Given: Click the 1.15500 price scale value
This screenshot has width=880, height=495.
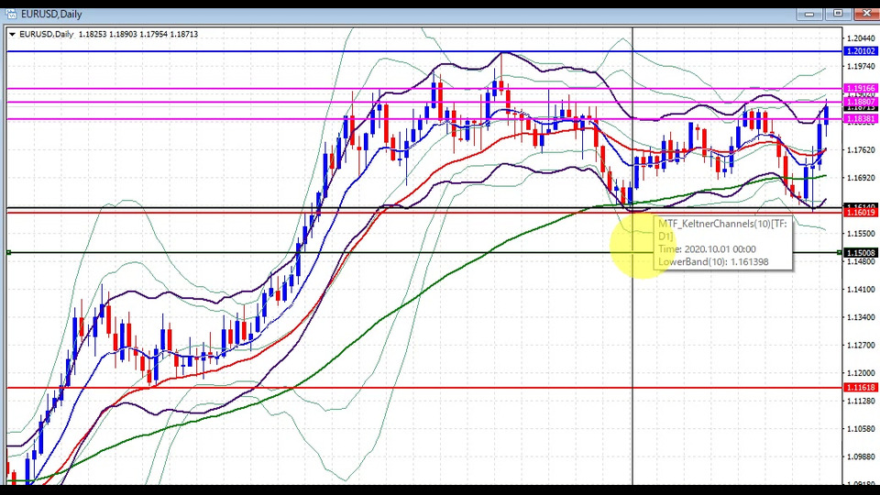Looking at the screenshot, I should tap(861, 234).
